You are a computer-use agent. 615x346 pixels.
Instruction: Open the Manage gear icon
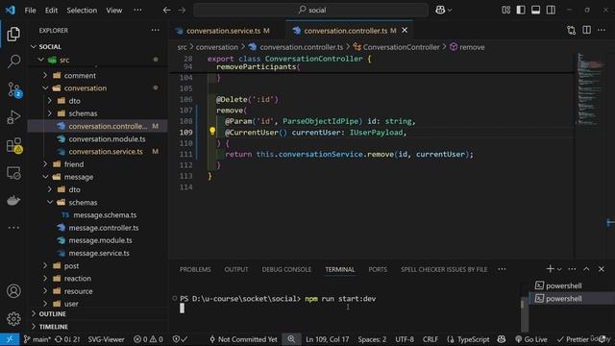[13, 318]
